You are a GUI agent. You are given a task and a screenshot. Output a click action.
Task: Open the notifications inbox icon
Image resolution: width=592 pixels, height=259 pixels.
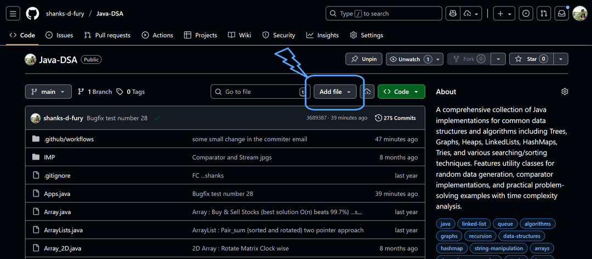coord(562,14)
